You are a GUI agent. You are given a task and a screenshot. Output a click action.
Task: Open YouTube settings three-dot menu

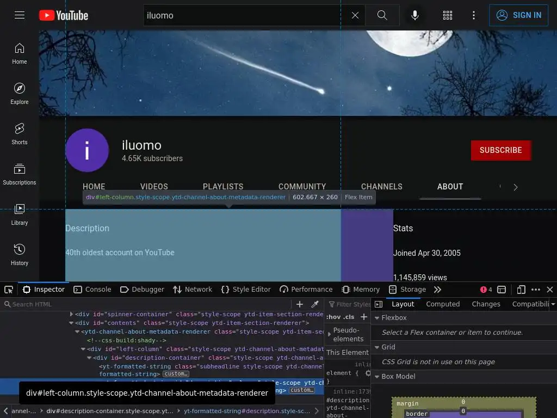[x=474, y=15]
